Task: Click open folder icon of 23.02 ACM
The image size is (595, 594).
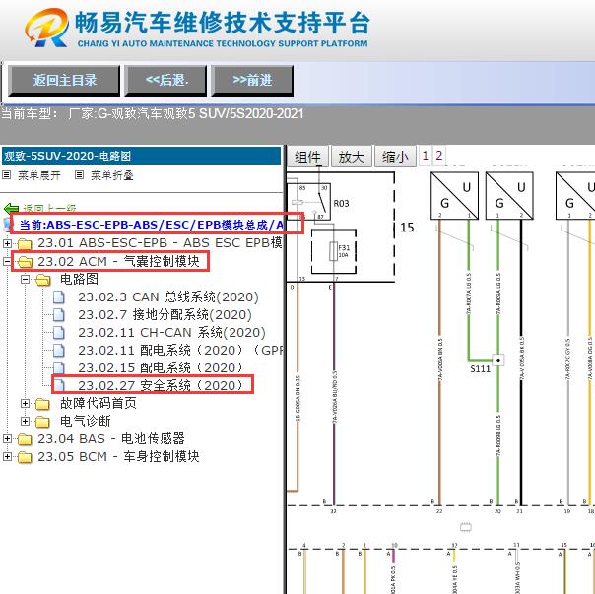Action: [x=25, y=261]
